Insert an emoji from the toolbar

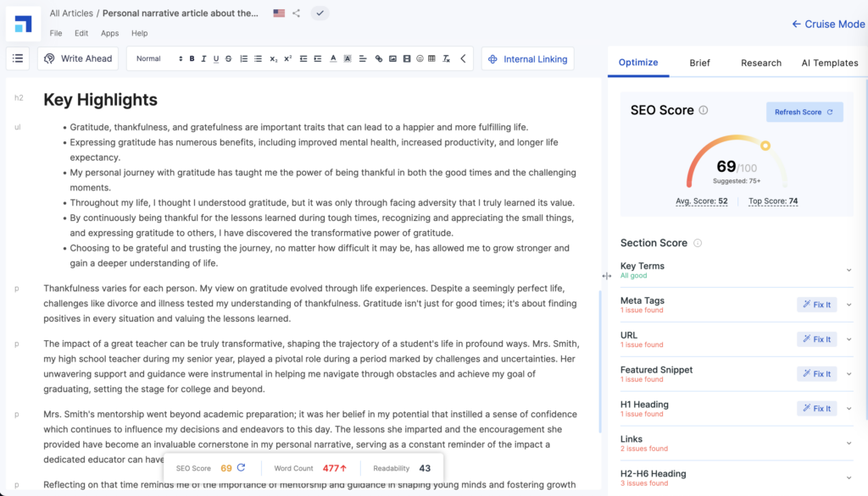point(418,58)
